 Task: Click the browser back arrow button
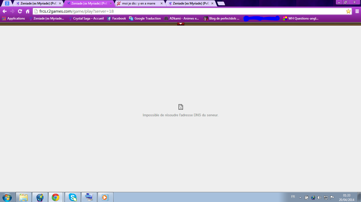tap(4, 11)
